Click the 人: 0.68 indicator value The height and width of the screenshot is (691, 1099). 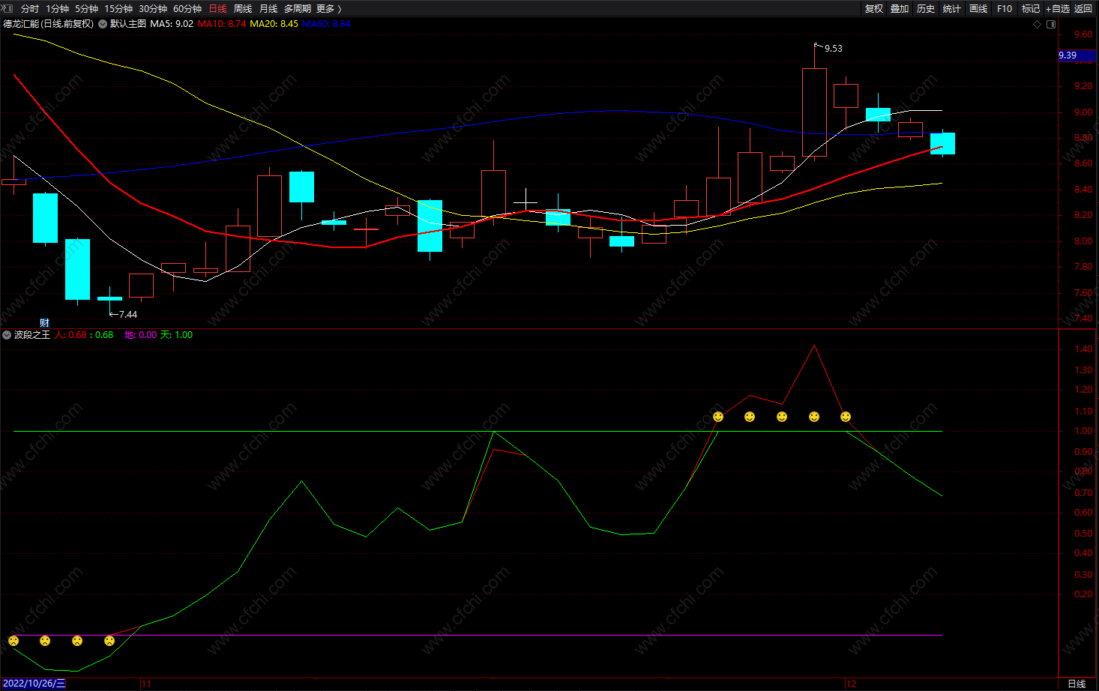(70, 335)
